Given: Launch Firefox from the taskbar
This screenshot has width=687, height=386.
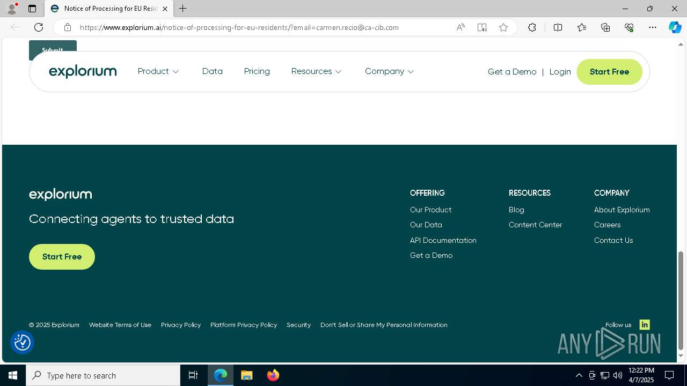Looking at the screenshot, I should click(x=273, y=375).
